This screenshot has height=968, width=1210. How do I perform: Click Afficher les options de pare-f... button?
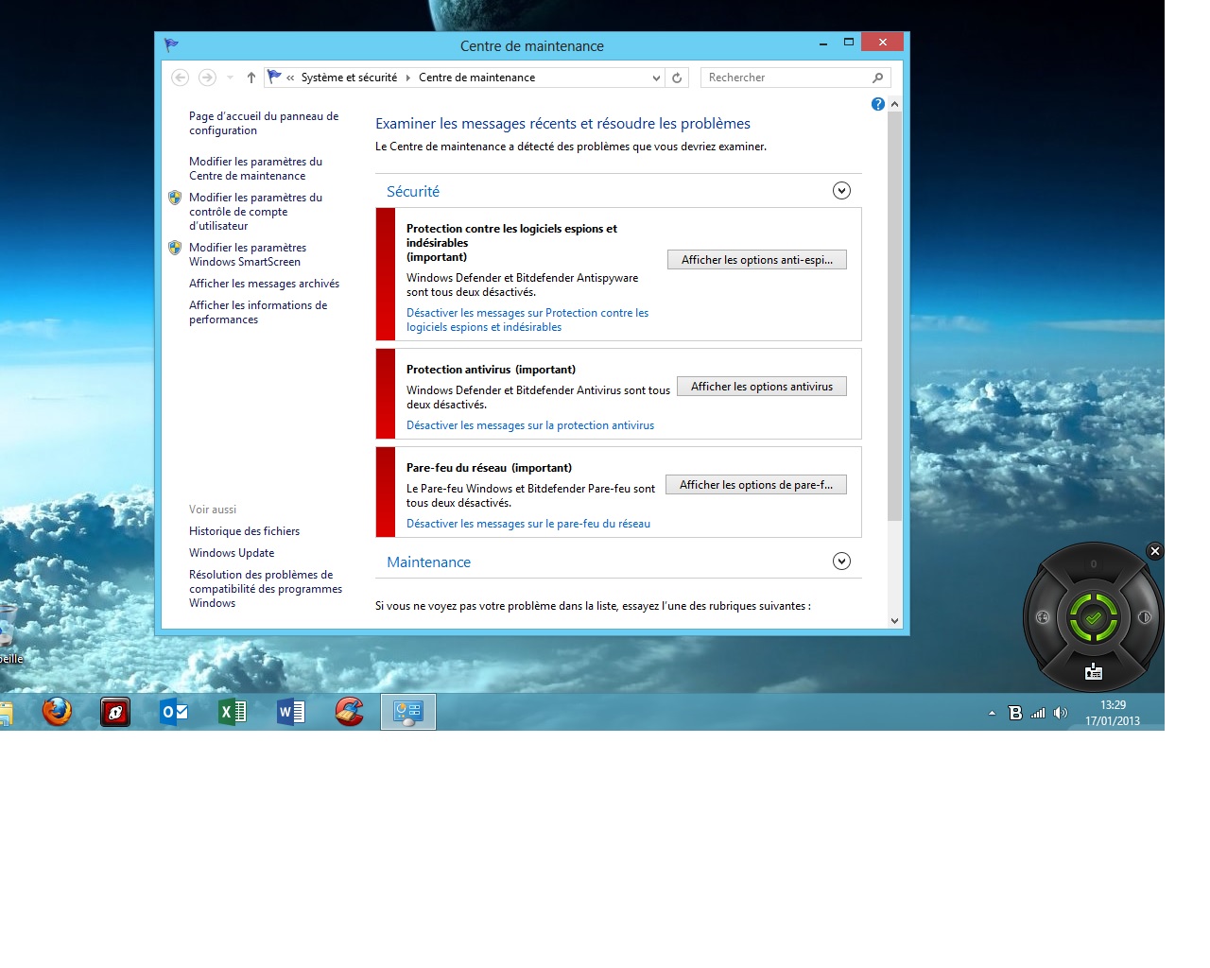click(756, 485)
